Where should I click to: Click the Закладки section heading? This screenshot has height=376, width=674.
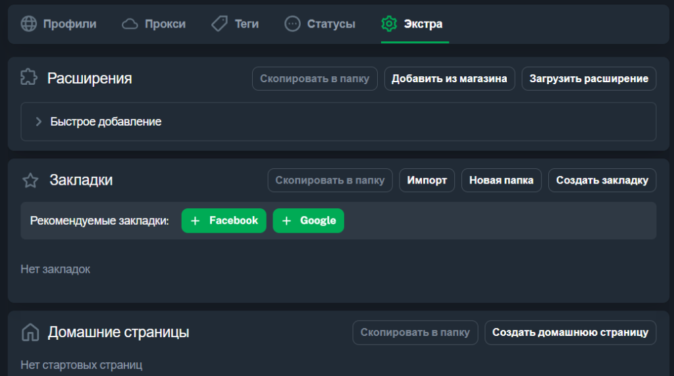[81, 180]
